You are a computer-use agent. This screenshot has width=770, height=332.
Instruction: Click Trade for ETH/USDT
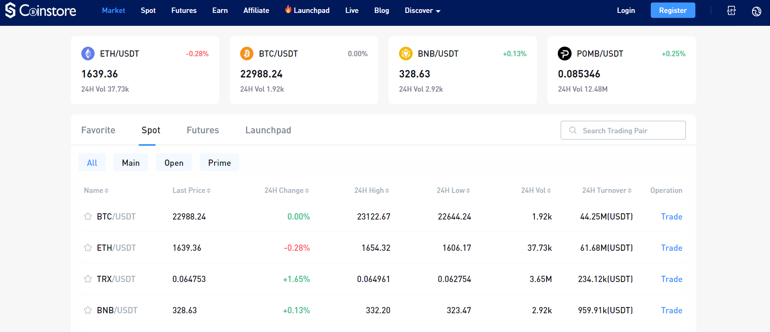[672, 248]
